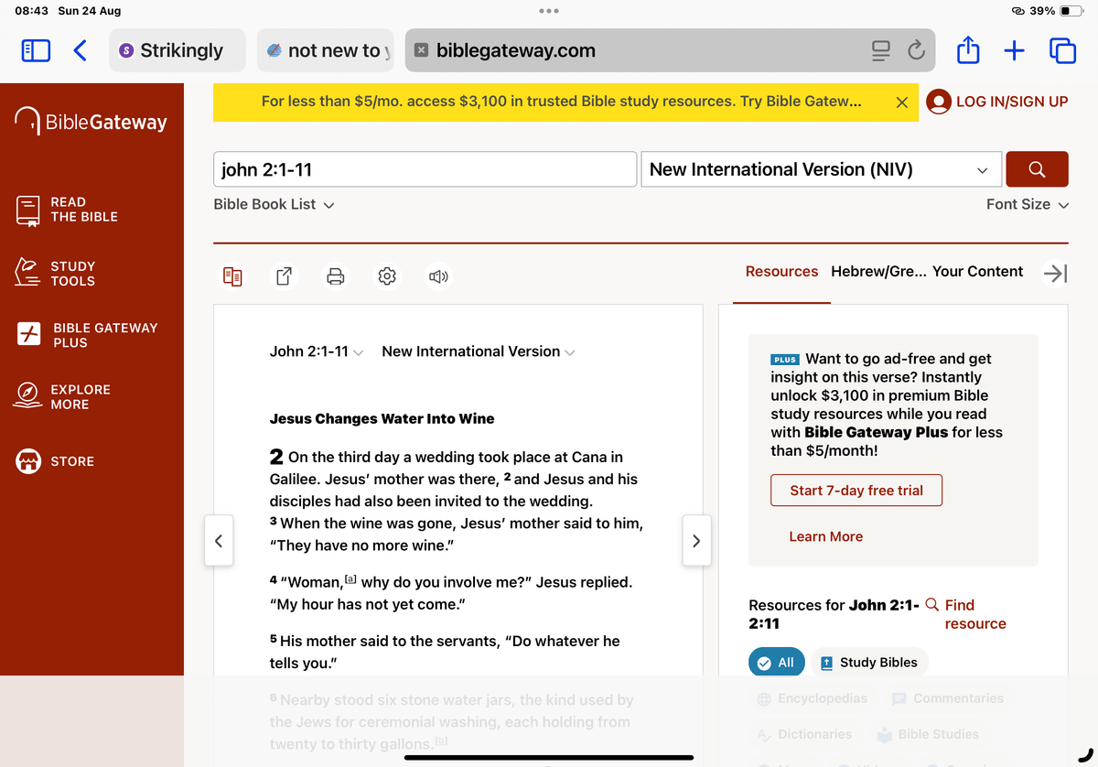
Task: Expand the Font Size menu
Action: [1027, 204]
